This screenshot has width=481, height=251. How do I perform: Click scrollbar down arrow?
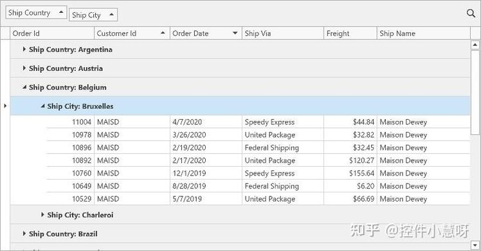[475, 245]
